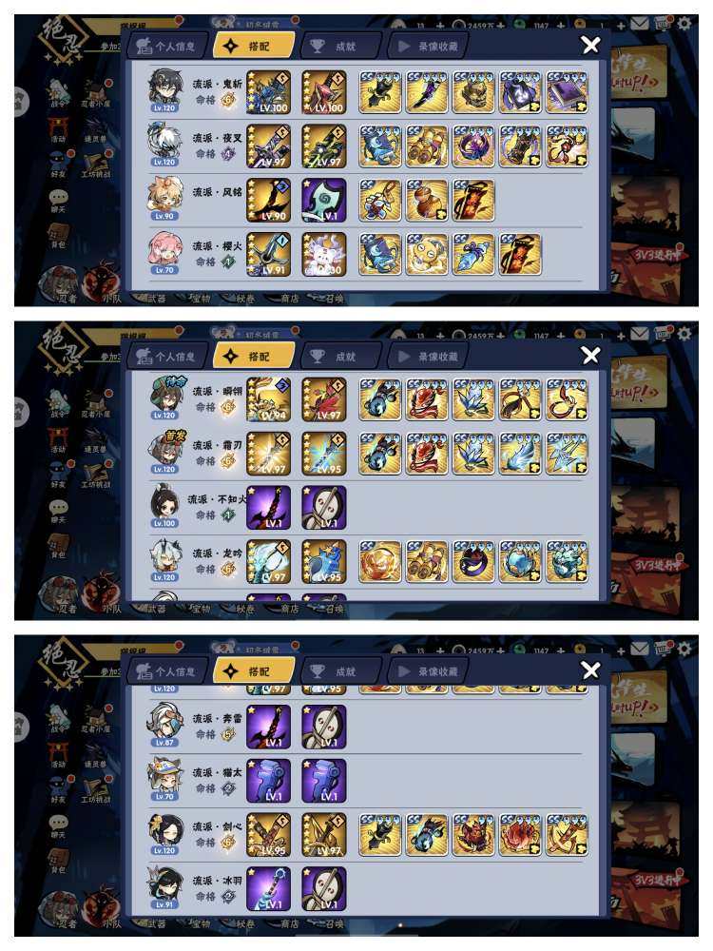The height and width of the screenshot is (951, 713).
Task: Tap the 樱火 ninja's white fox pet icon
Action: (324, 254)
